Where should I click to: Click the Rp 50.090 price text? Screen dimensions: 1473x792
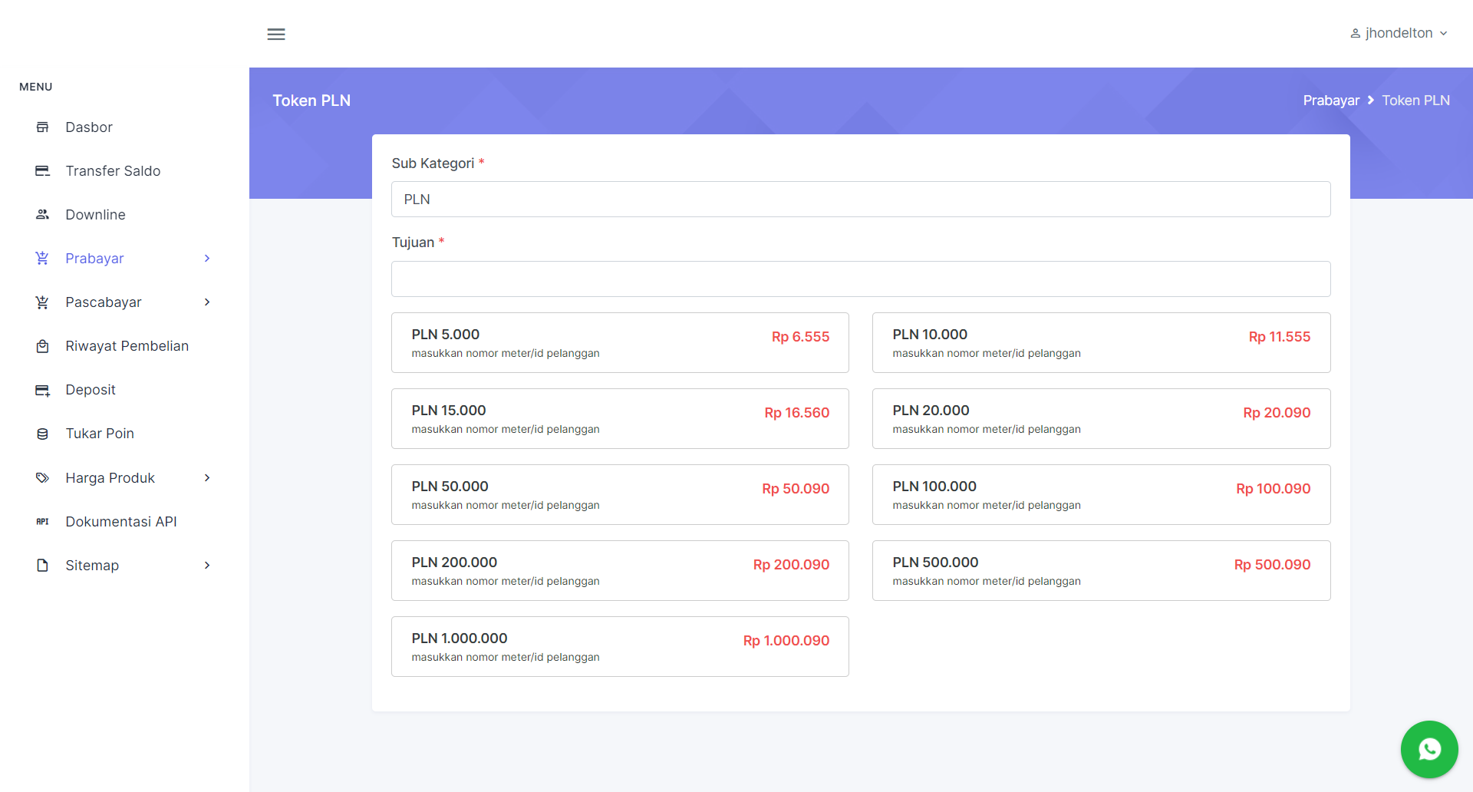pyautogui.click(x=796, y=489)
